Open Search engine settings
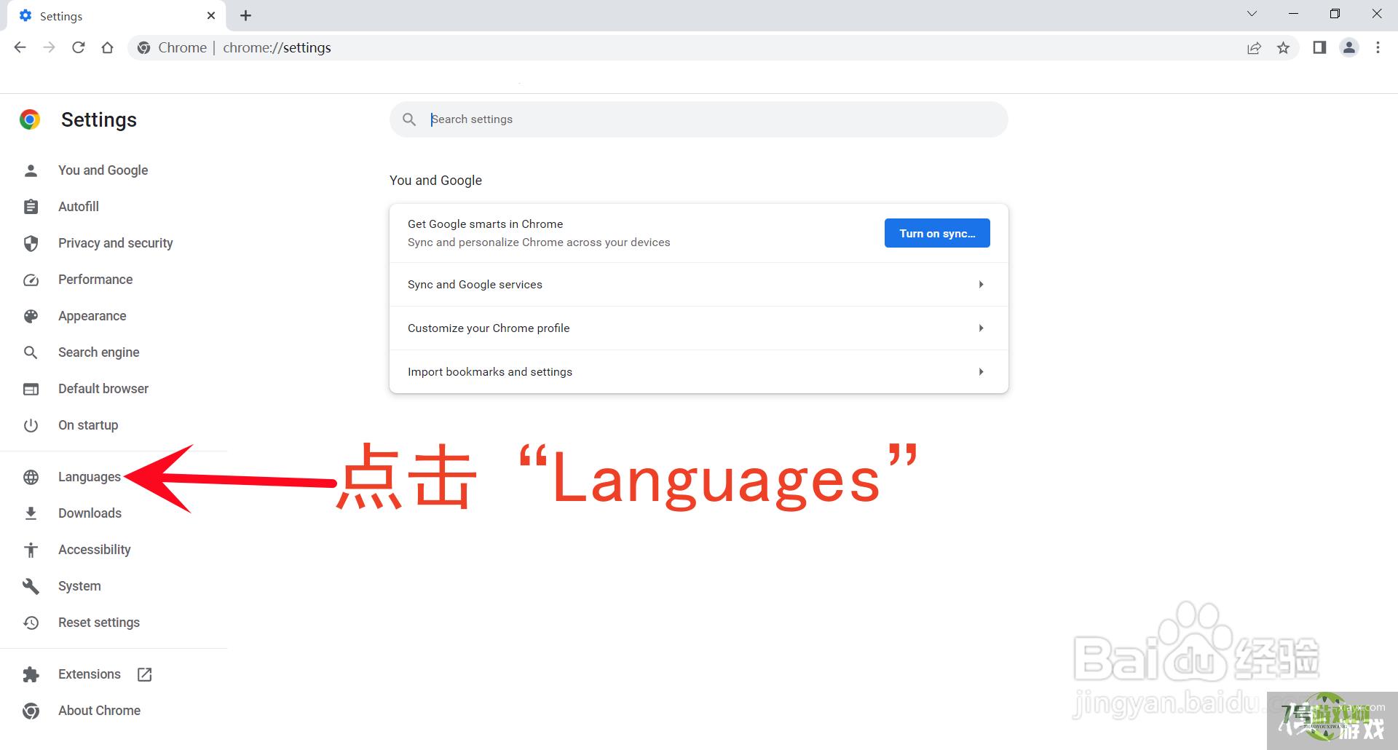This screenshot has width=1398, height=750. [x=98, y=352]
